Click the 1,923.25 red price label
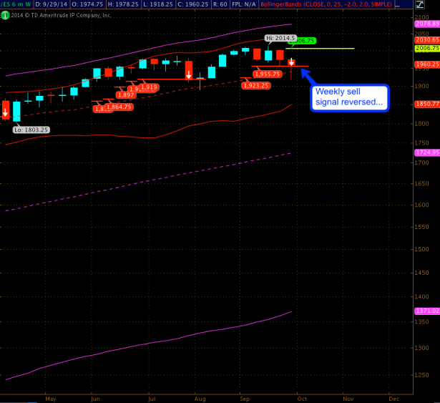This screenshot has width=440, height=403. tap(256, 85)
